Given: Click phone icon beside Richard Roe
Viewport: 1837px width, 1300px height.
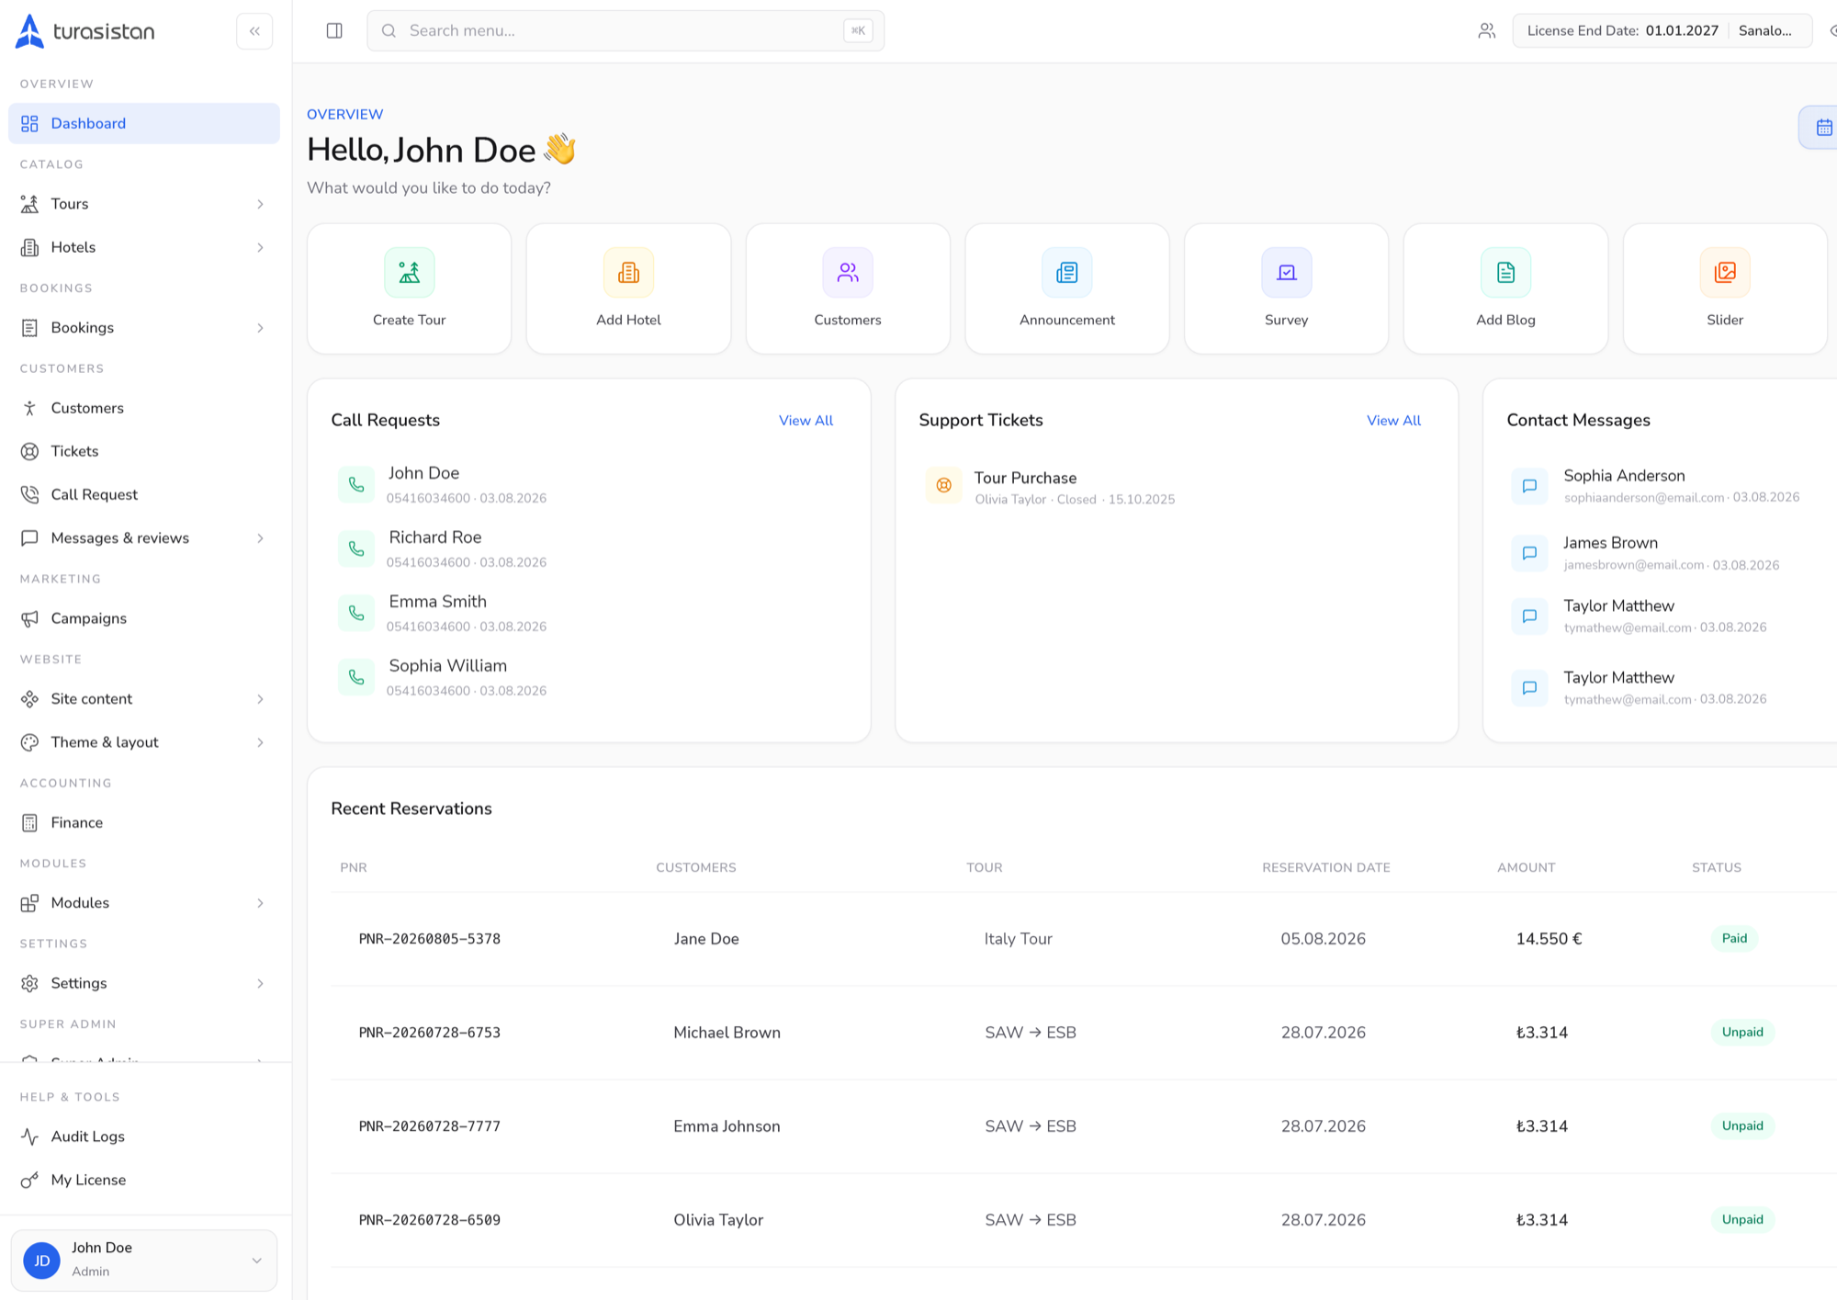Looking at the screenshot, I should pyautogui.click(x=356, y=549).
